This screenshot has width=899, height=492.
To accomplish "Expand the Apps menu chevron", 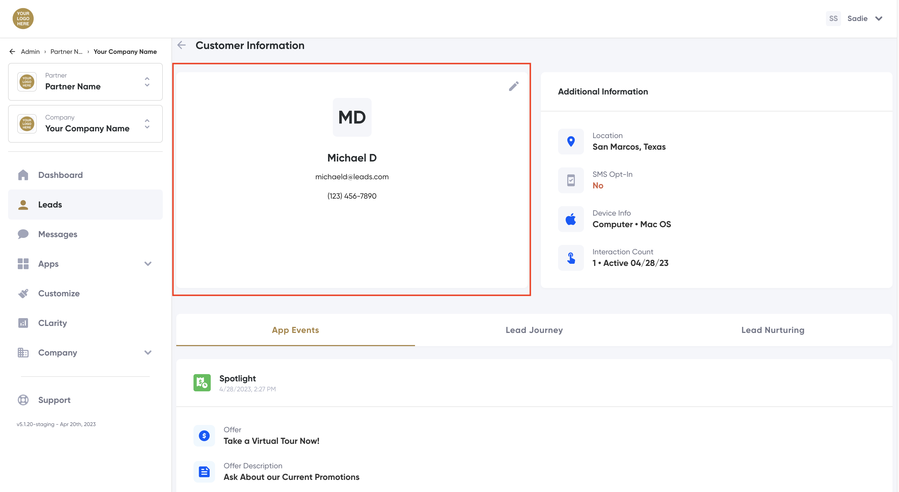I will tap(148, 264).
